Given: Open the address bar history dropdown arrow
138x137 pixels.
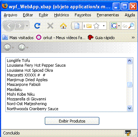Looking at the screenshot, I should [x=104, y=26].
